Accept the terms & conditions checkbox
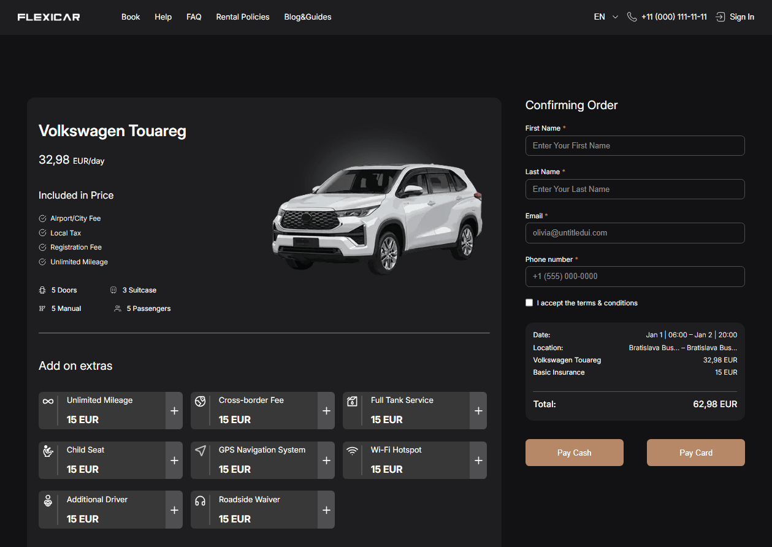Image resolution: width=772 pixels, height=547 pixels. point(529,303)
